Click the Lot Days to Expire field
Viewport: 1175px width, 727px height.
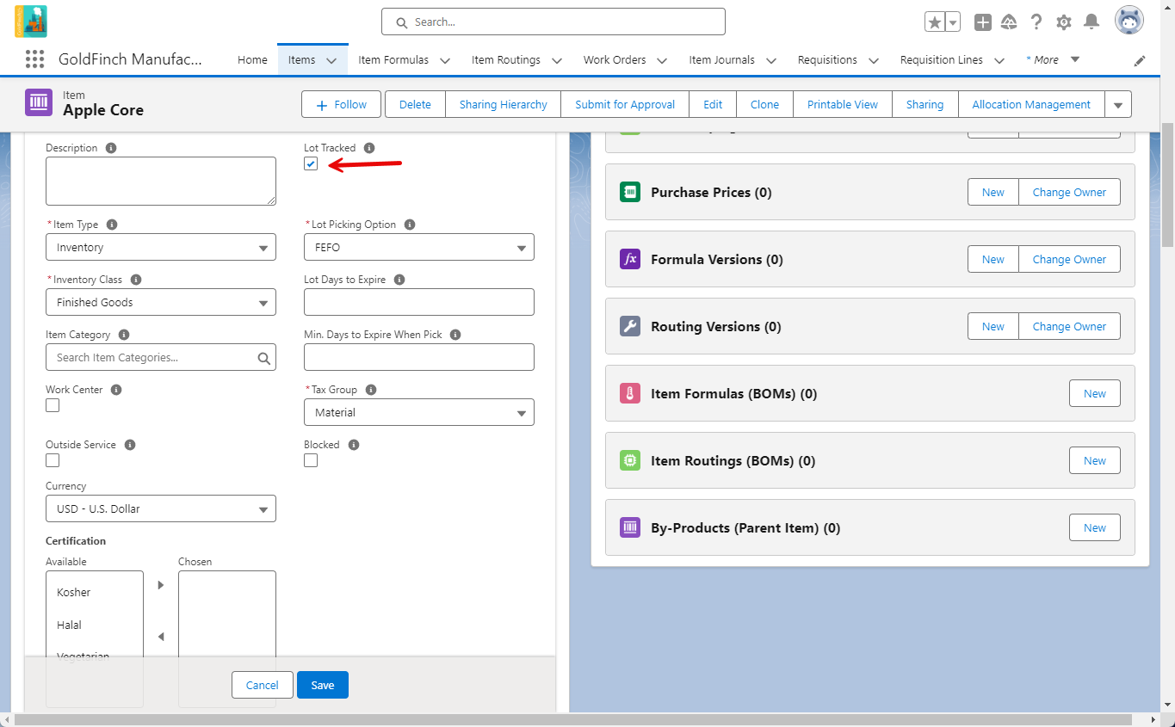point(419,302)
